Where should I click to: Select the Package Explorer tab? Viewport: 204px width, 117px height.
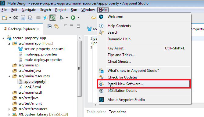tap(22, 29)
